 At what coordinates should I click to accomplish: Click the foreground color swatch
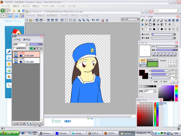point(142,73)
